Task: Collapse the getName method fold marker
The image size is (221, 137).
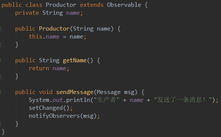Action: coord(0,60)
